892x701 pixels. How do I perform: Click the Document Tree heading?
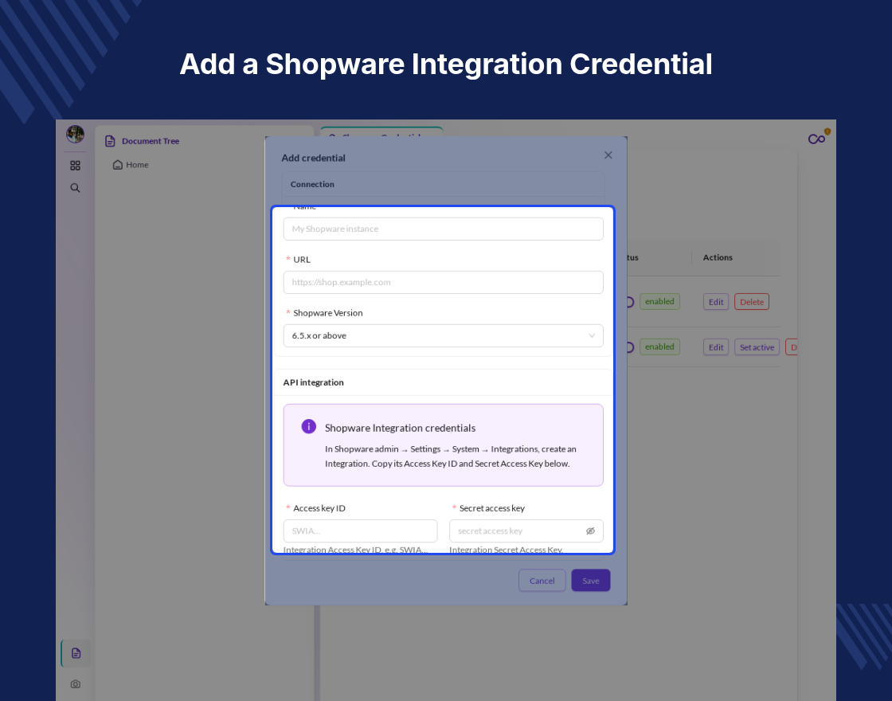click(151, 141)
